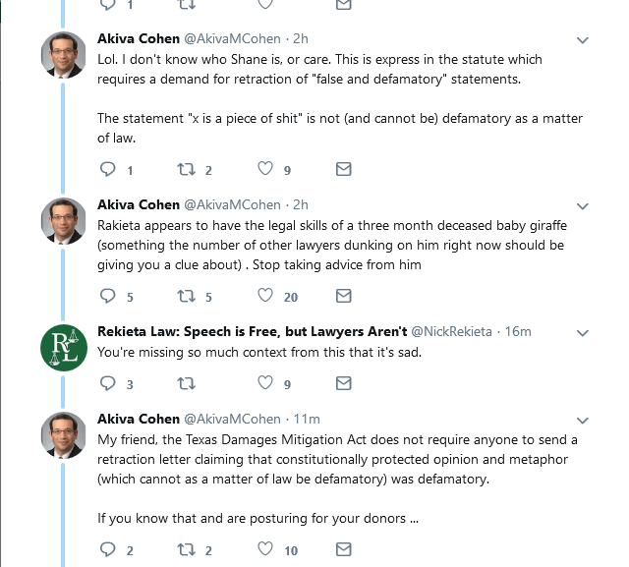Viewport: 629px width, 567px height.
Task: Retweet the 'false and defamatory' statements tweet
Action: click(x=187, y=169)
